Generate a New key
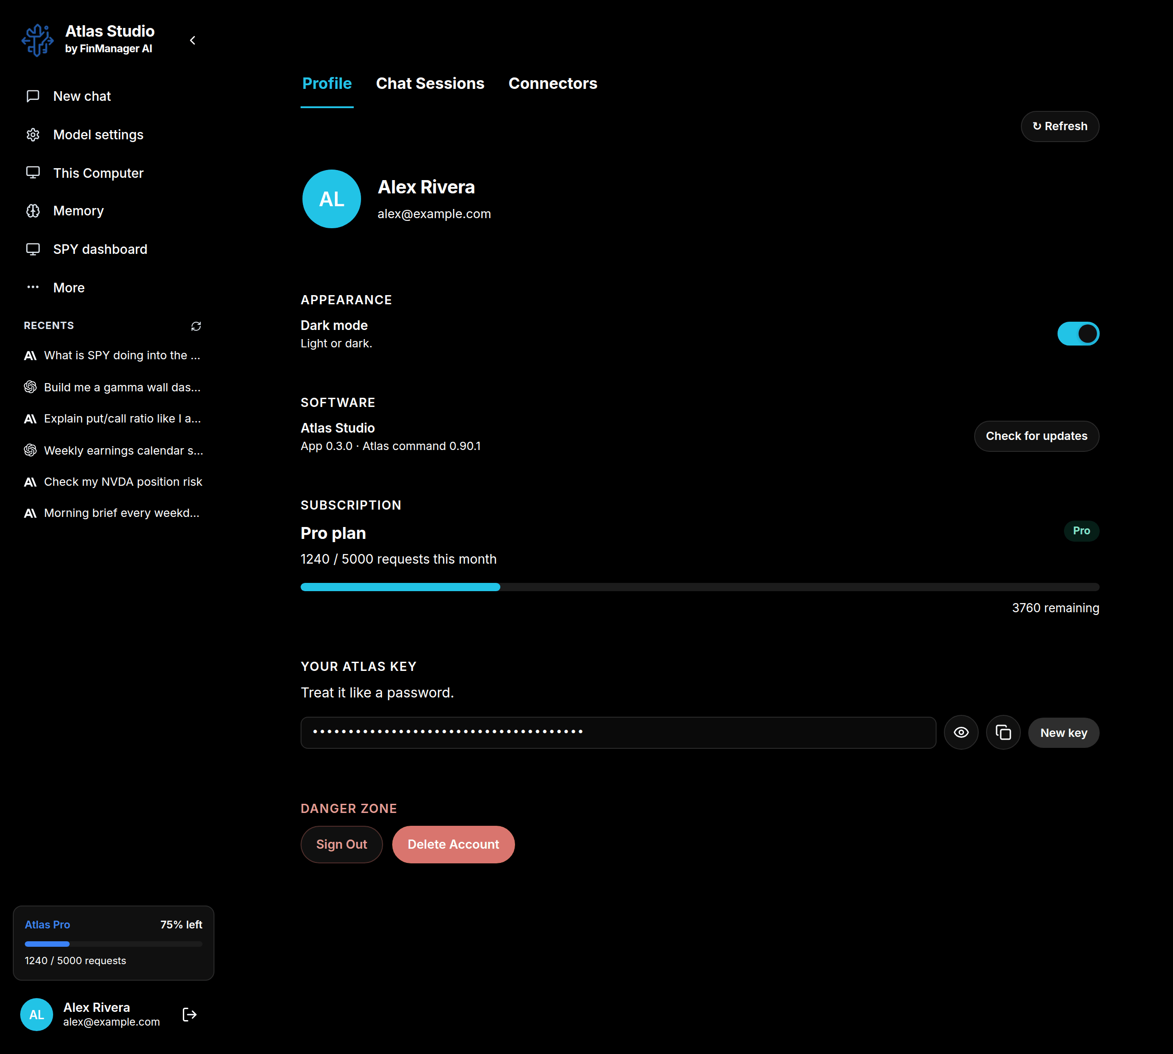 click(x=1063, y=733)
